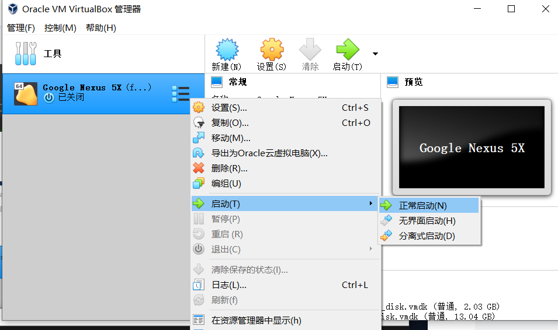Click the Preview (预览) section monitor icon
The image size is (558, 330).
pos(393,82)
